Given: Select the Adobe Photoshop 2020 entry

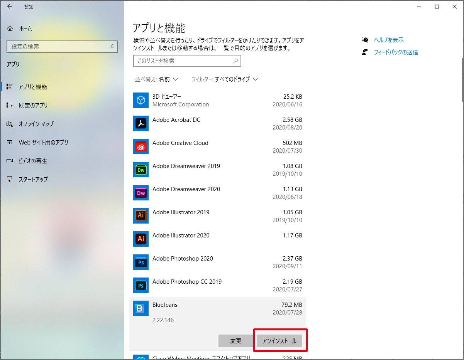Looking at the screenshot, I should coord(218,262).
